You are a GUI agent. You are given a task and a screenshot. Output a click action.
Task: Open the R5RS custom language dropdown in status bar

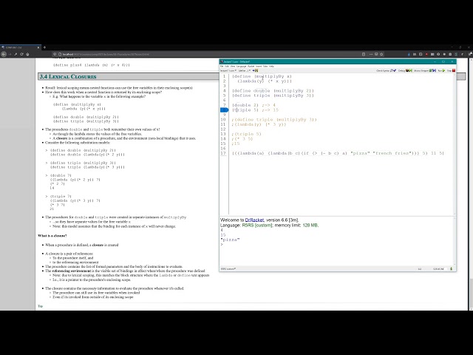coord(228,268)
